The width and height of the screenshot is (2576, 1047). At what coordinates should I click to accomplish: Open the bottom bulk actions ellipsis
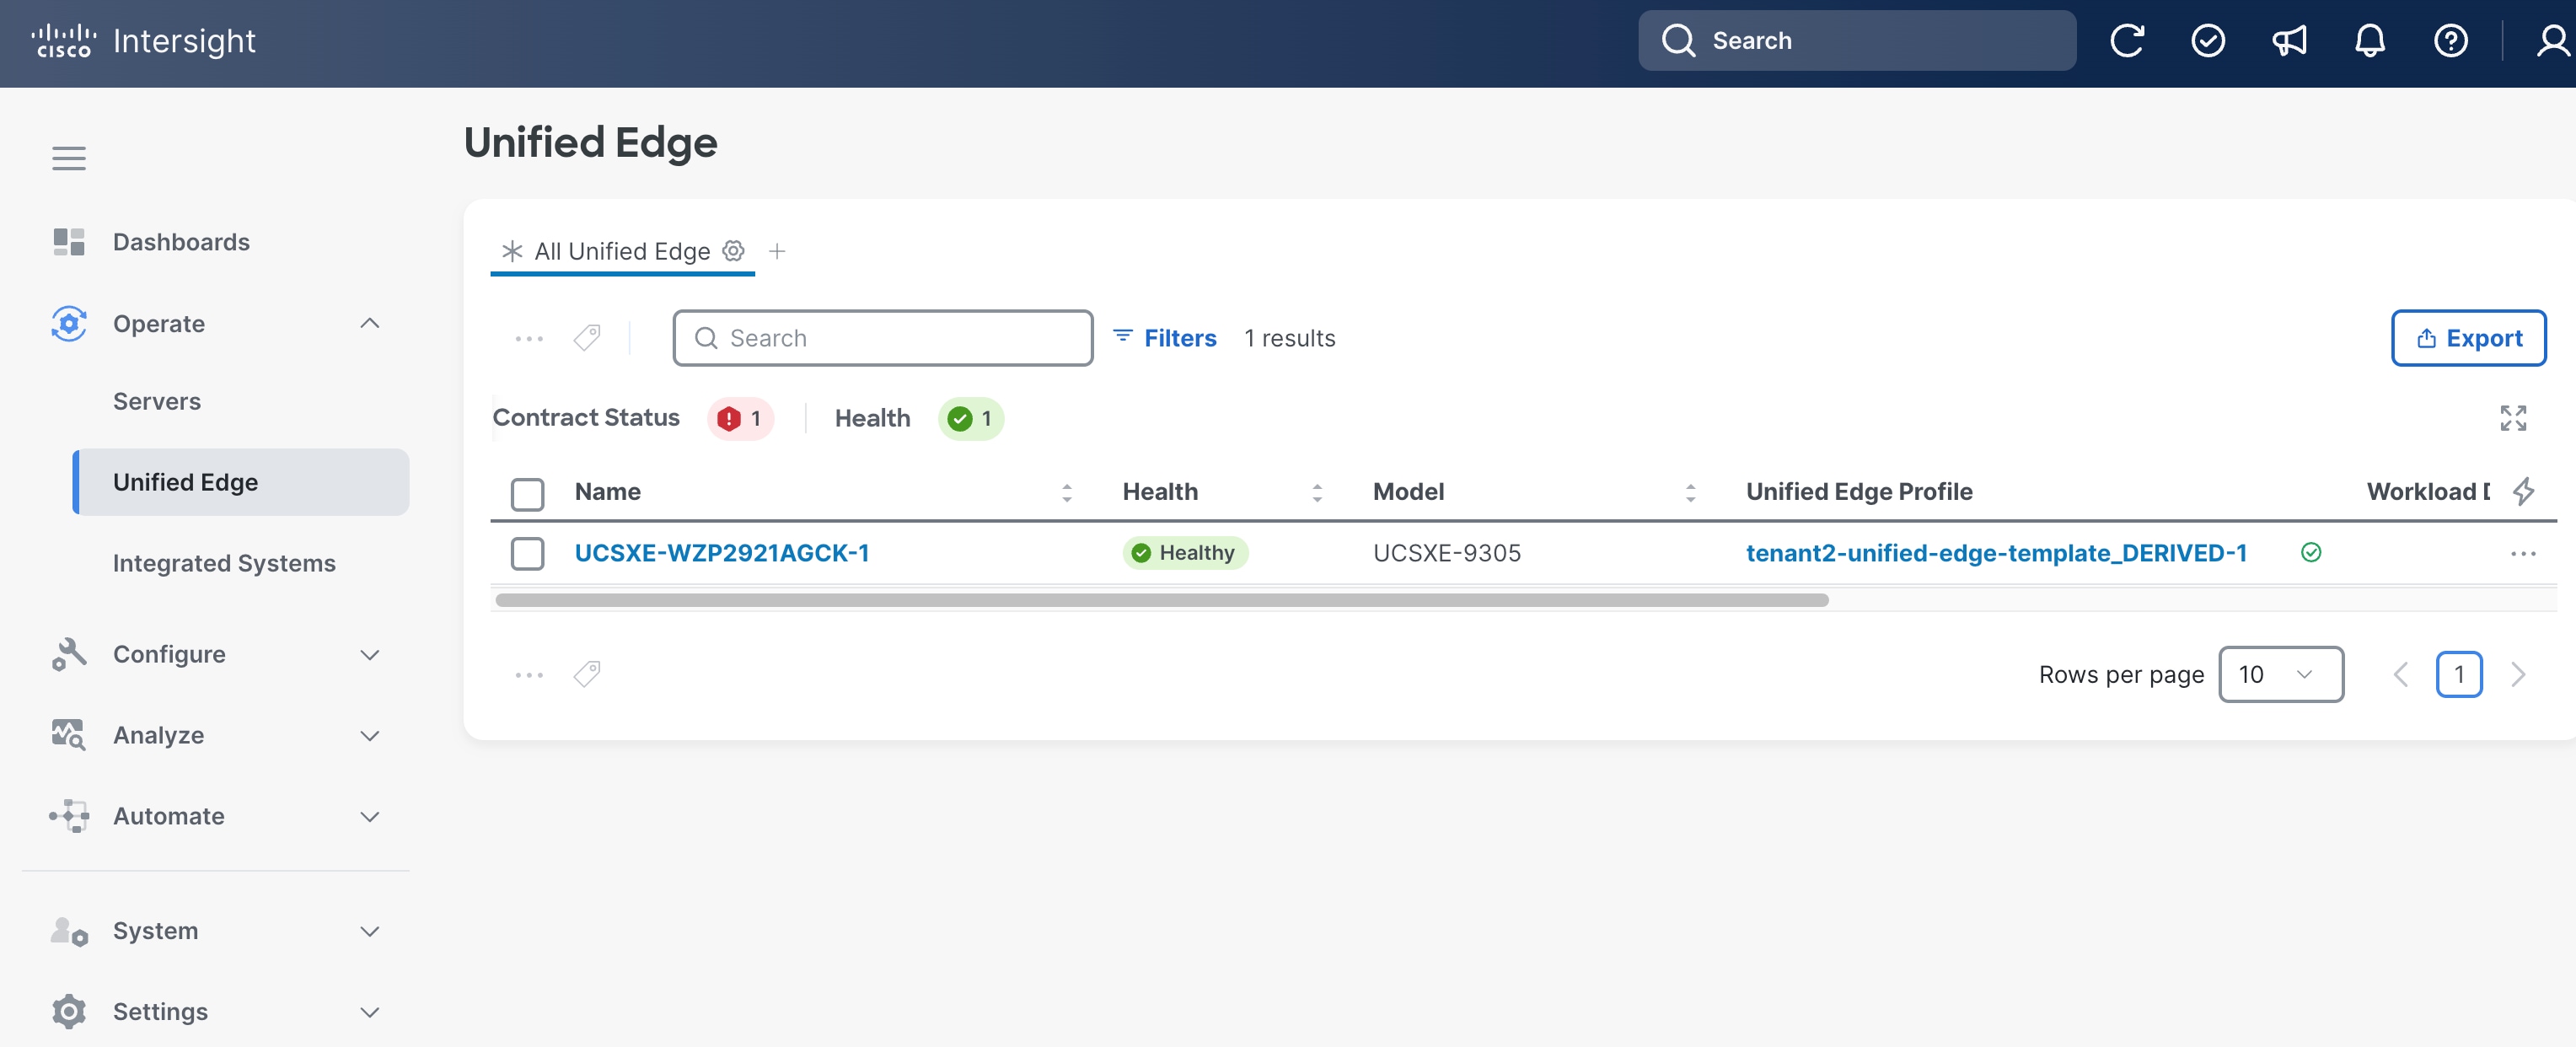point(529,675)
